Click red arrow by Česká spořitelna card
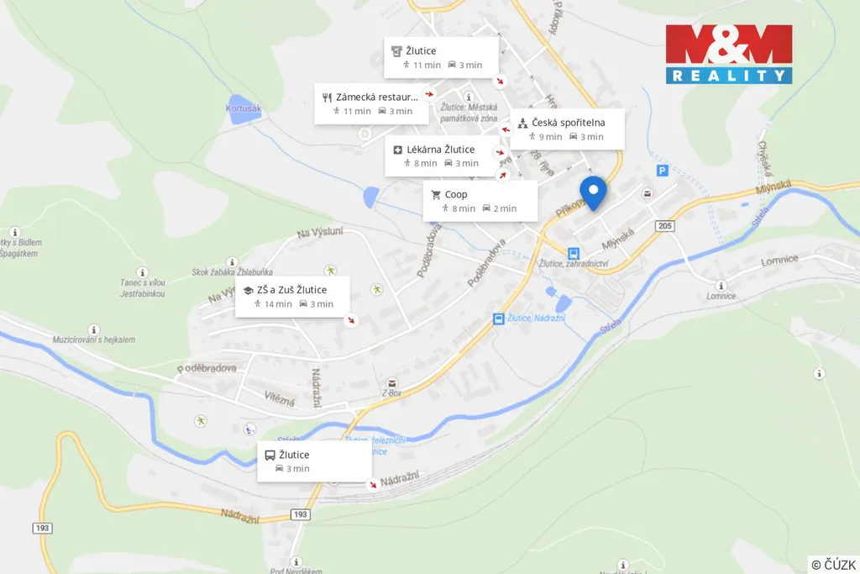 pos(506,129)
